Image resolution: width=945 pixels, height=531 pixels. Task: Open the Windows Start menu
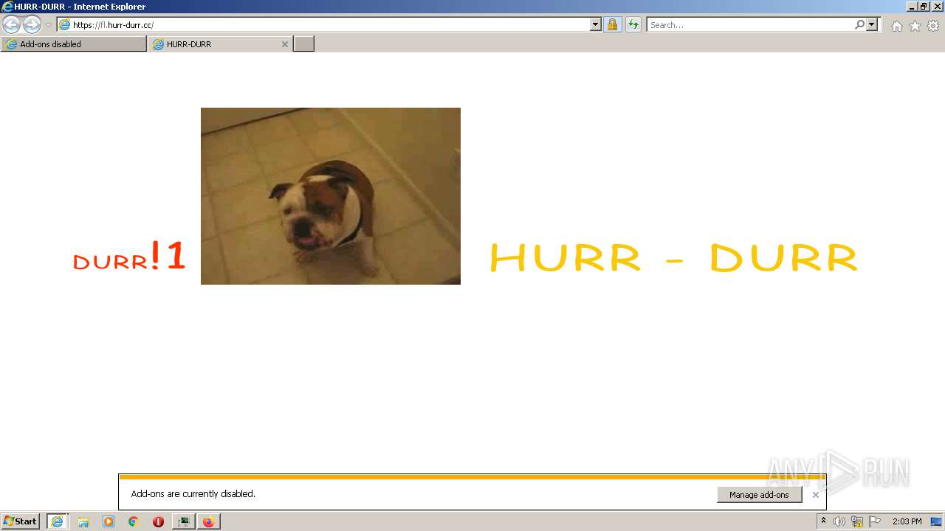coord(21,521)
